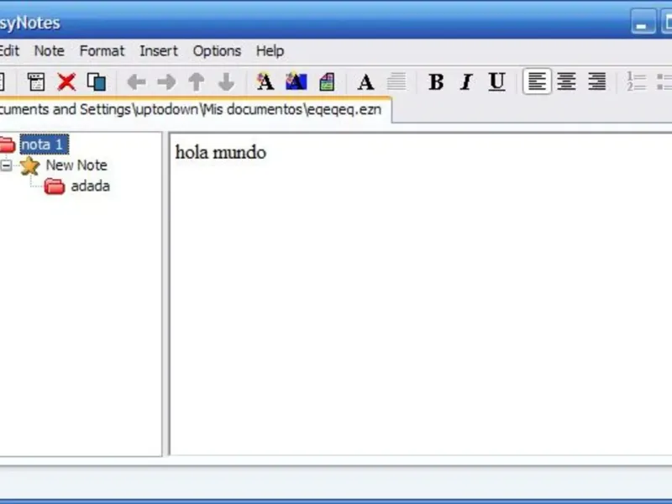Toggle bold formatting
672x504 pixels.
[436, 81]
